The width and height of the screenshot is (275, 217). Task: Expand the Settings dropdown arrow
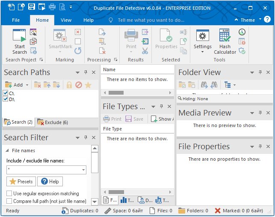click(202, 52)
